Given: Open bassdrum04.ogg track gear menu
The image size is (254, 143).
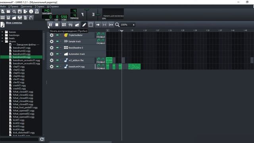Looking at the screenshot, I should click(x=52, y=67).
